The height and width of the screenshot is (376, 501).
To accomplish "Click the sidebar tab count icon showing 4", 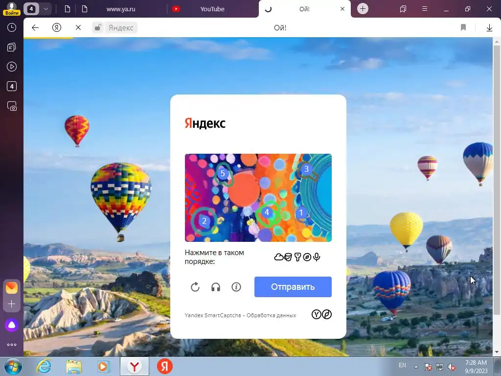I will point(12,86).
